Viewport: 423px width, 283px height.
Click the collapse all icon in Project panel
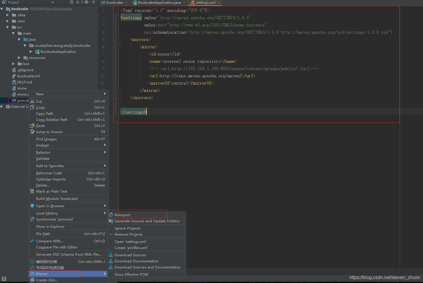(x=78, y=2)
